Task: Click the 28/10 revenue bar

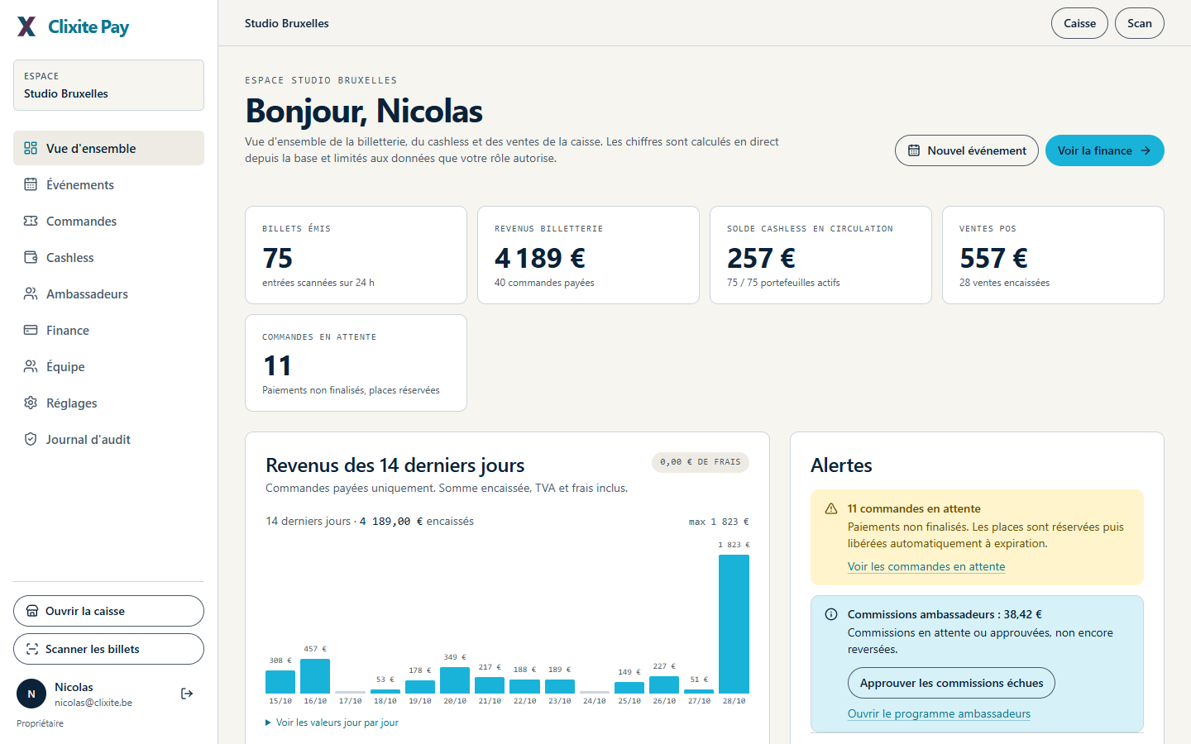Action: click(x=734, y=624)
